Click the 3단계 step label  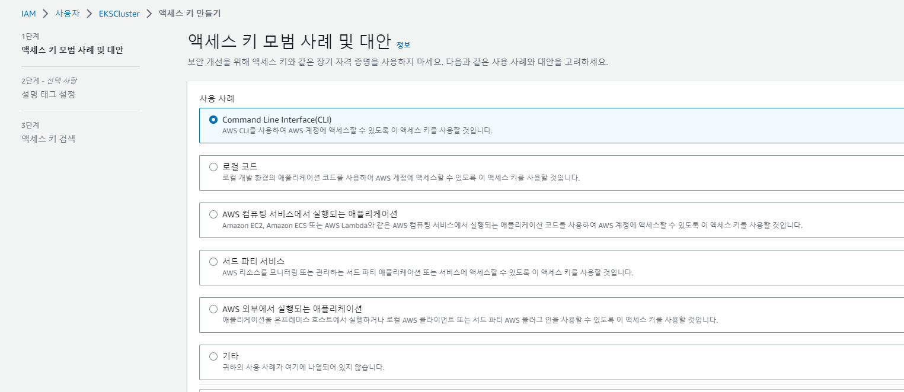(x=30, y=126)
